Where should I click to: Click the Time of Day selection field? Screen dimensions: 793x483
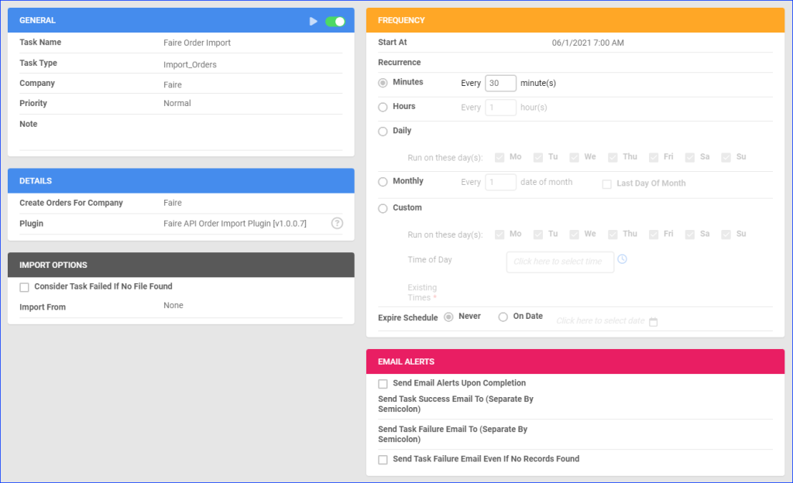pos(559,262)
